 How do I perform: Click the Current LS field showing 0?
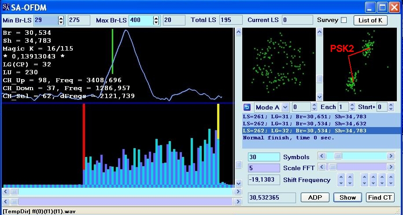pyautogui.click(x=297, y=20)
